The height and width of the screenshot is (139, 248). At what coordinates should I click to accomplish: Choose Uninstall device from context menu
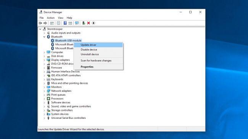[x=98, y=54]
